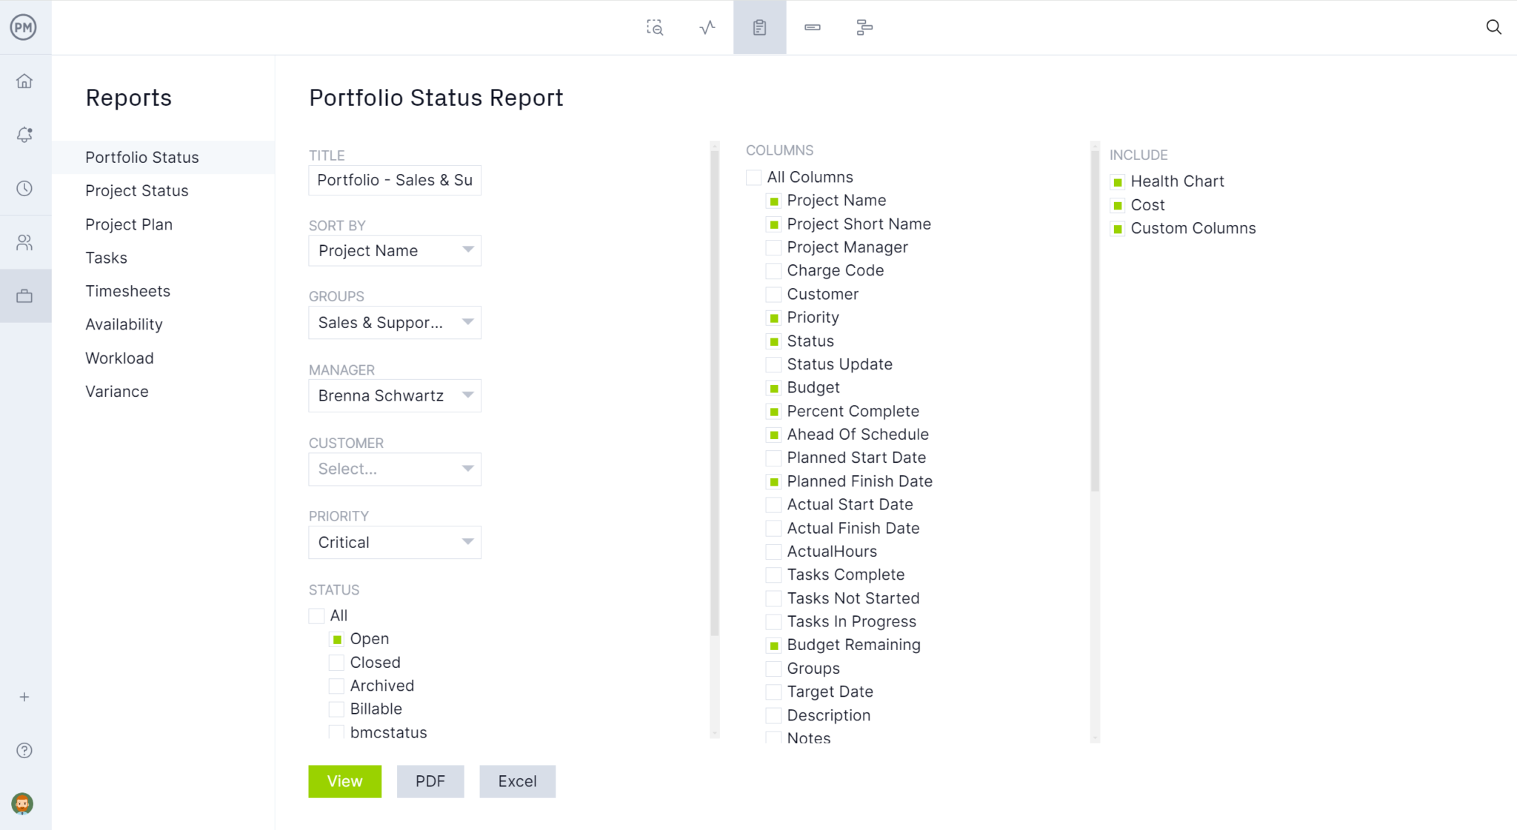Click the timeline/clock icon in sidebar
The height and width of the screenshot is (830, 1517).
pos(26,189)
